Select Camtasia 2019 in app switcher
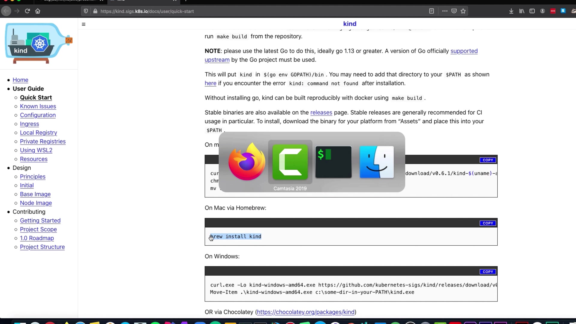The width and height of the screenshot is (576, 324). point(290,162)
